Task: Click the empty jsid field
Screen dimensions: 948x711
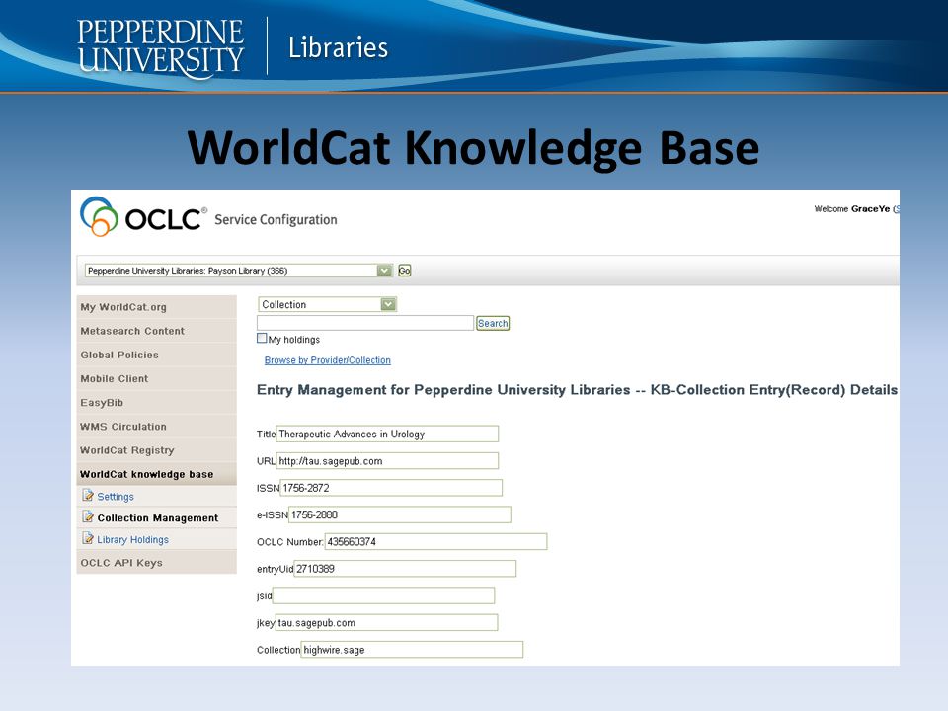Action: [384, 595]
